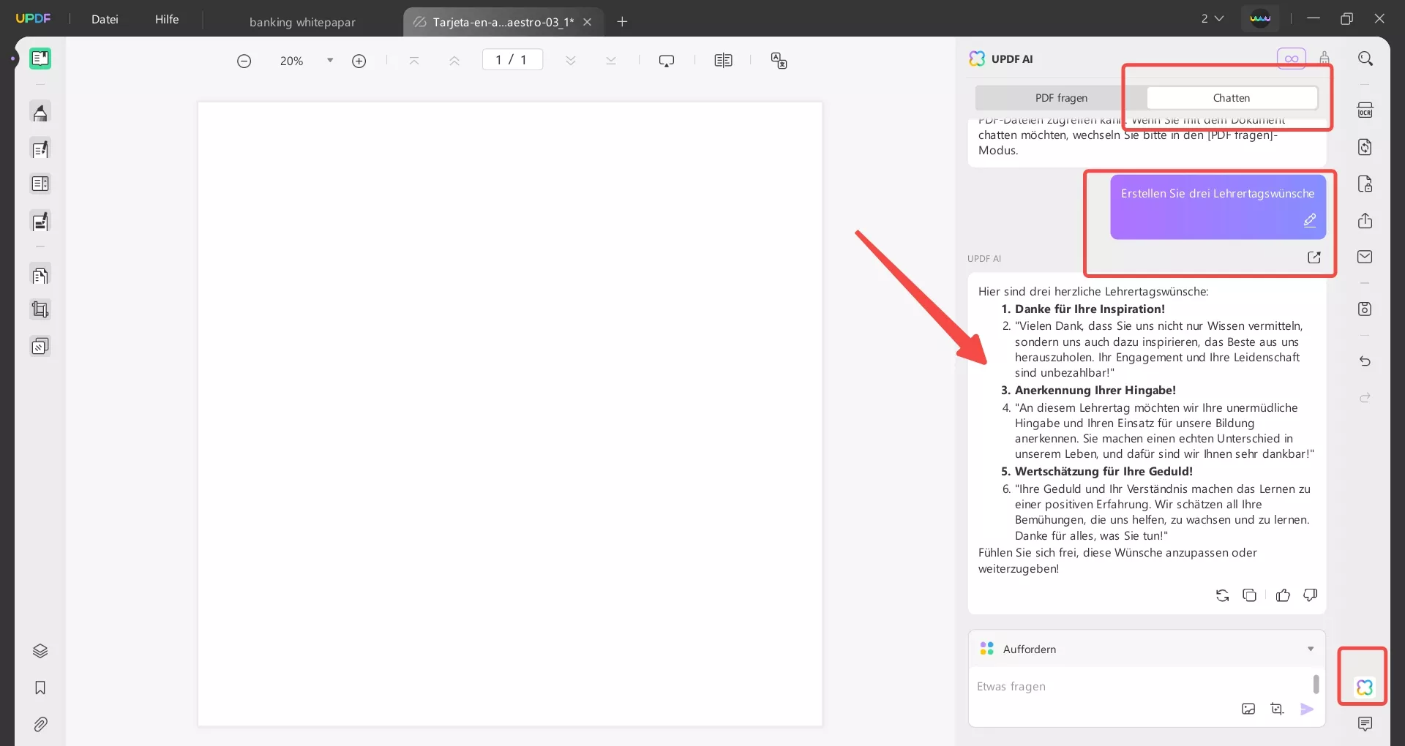Open the Hilfe menu
Screen dimensions: 1405x746
[x=167, y=19]
